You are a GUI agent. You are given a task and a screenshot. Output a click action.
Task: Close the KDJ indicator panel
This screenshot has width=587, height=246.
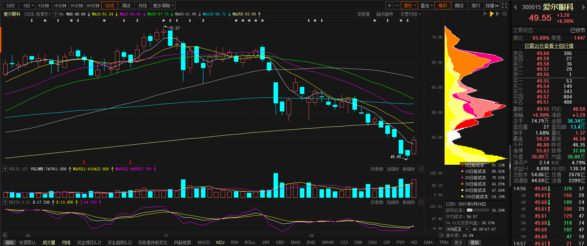pyautogui.click(x=421, y=203)
